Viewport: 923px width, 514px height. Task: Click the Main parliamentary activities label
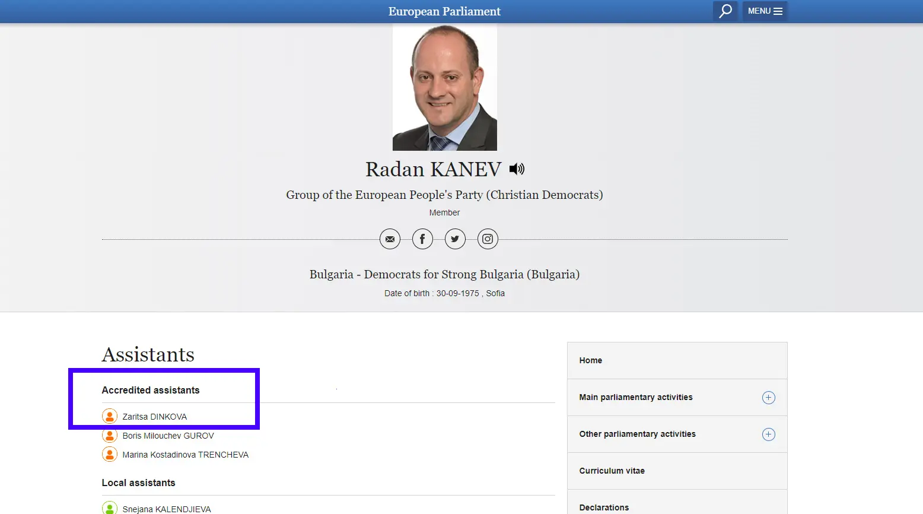tap(635, 397)
